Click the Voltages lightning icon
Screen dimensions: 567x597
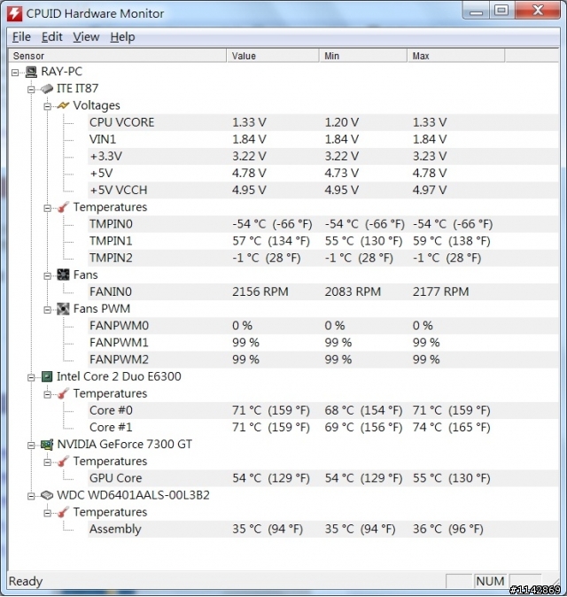pyautogui.click(x=63, y=105)
